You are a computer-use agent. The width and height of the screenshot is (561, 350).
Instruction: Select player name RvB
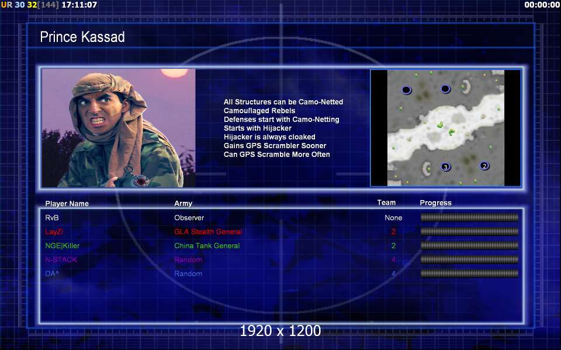(x=52, y=218)
